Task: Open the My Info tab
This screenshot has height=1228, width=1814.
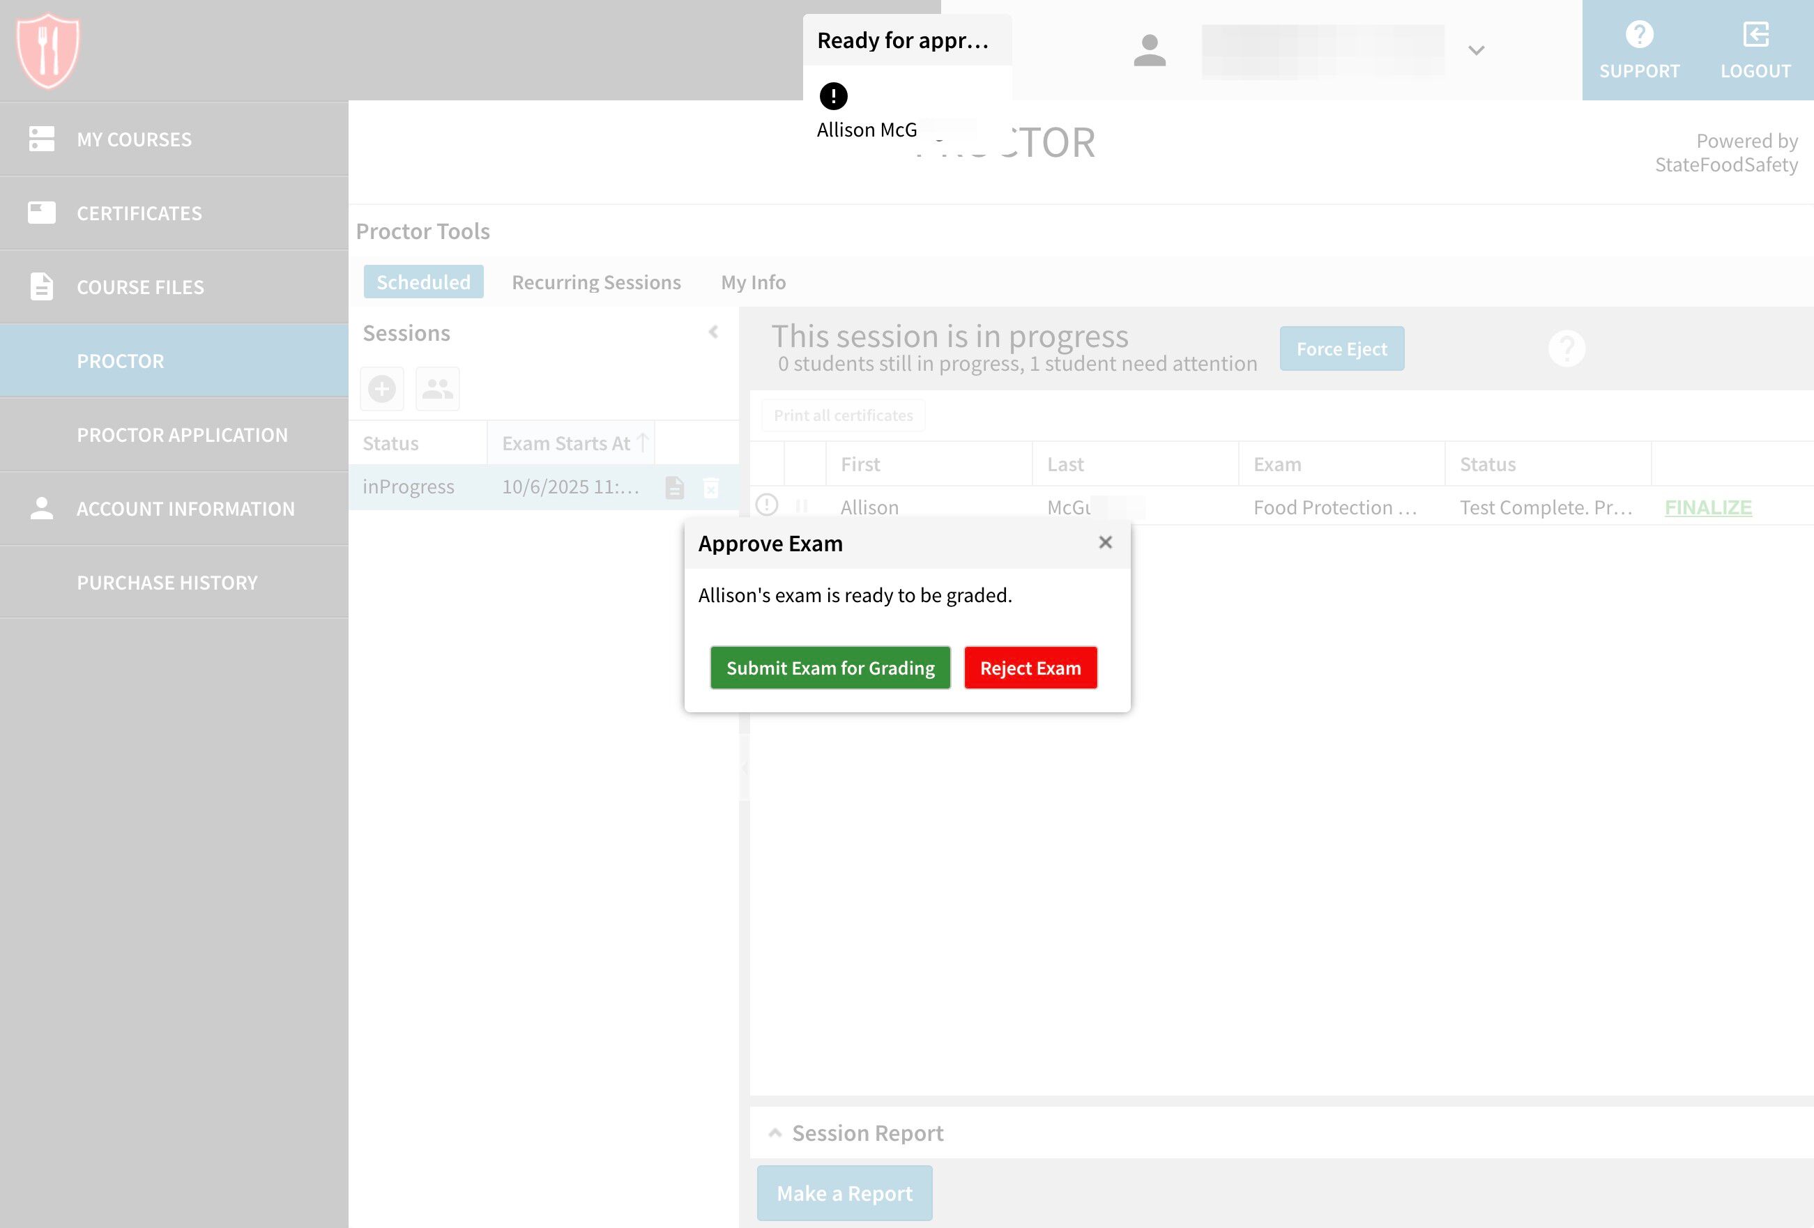Action: (x=752, y=282)
